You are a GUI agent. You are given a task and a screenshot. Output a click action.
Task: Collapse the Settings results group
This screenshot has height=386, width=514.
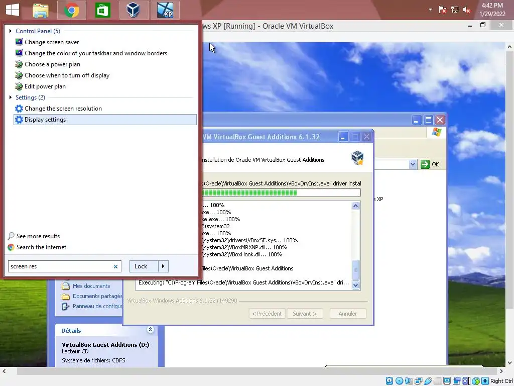11,97
